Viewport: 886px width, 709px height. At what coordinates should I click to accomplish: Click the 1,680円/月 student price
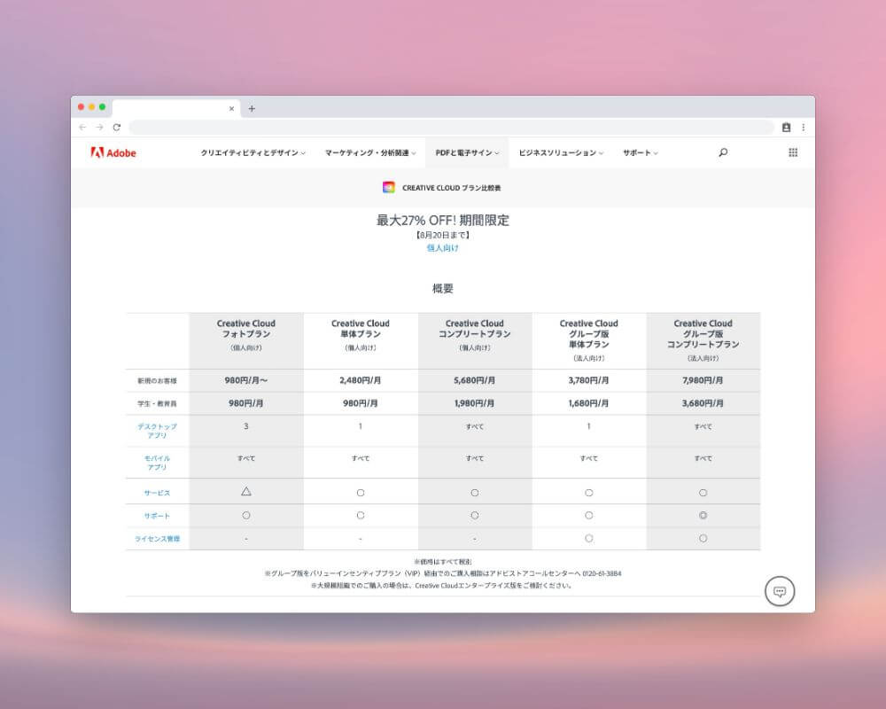[589, 403]
